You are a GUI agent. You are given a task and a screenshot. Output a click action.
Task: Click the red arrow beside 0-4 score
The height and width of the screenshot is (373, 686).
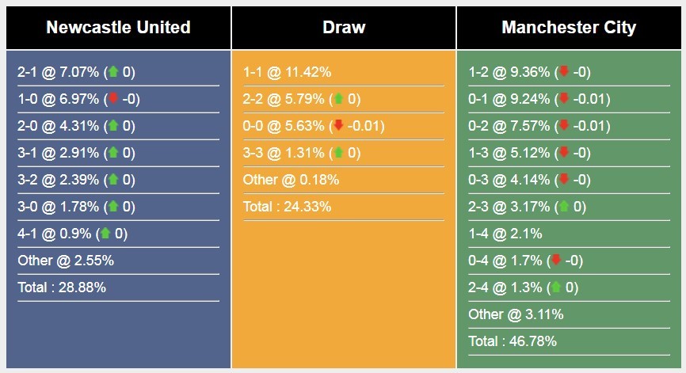556,261
